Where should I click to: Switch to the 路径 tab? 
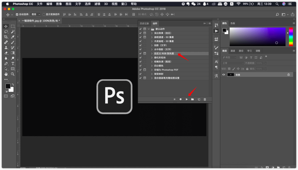click(x=241, y=51)
